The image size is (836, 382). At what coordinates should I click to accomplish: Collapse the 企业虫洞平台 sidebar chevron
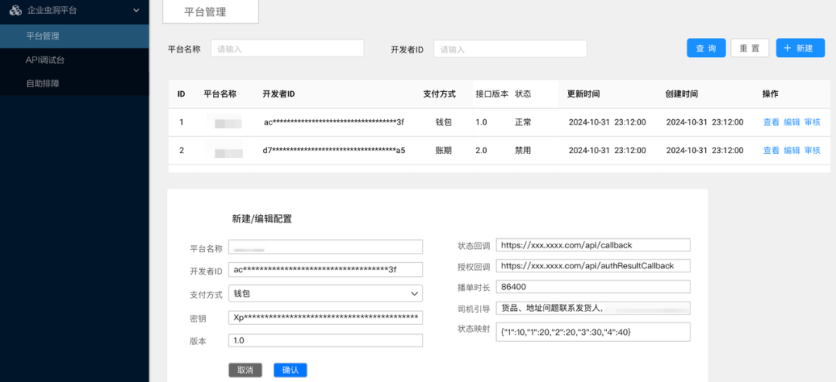pos(136,10)
